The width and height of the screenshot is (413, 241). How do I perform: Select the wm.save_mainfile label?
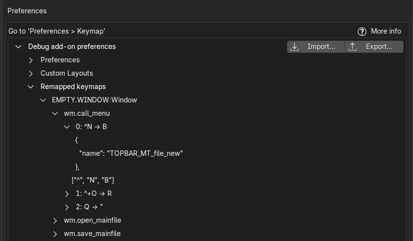(92, 234)
